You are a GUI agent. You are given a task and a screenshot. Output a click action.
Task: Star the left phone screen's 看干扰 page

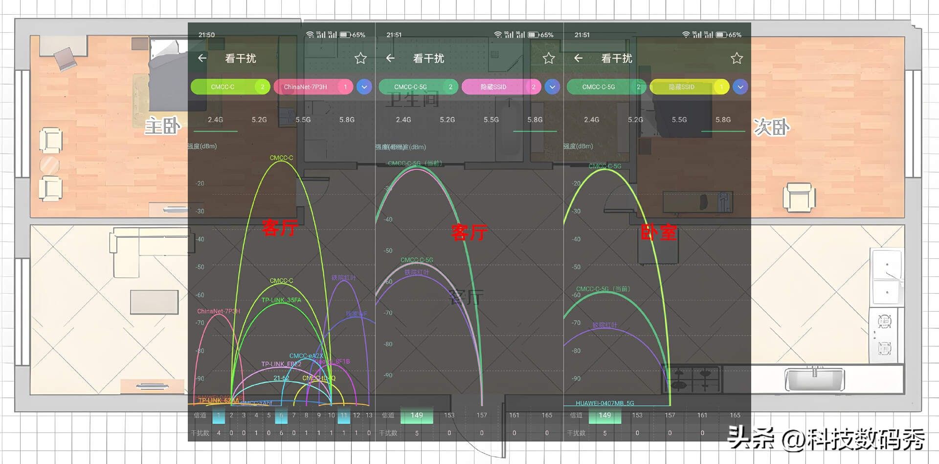pos(360,58)
